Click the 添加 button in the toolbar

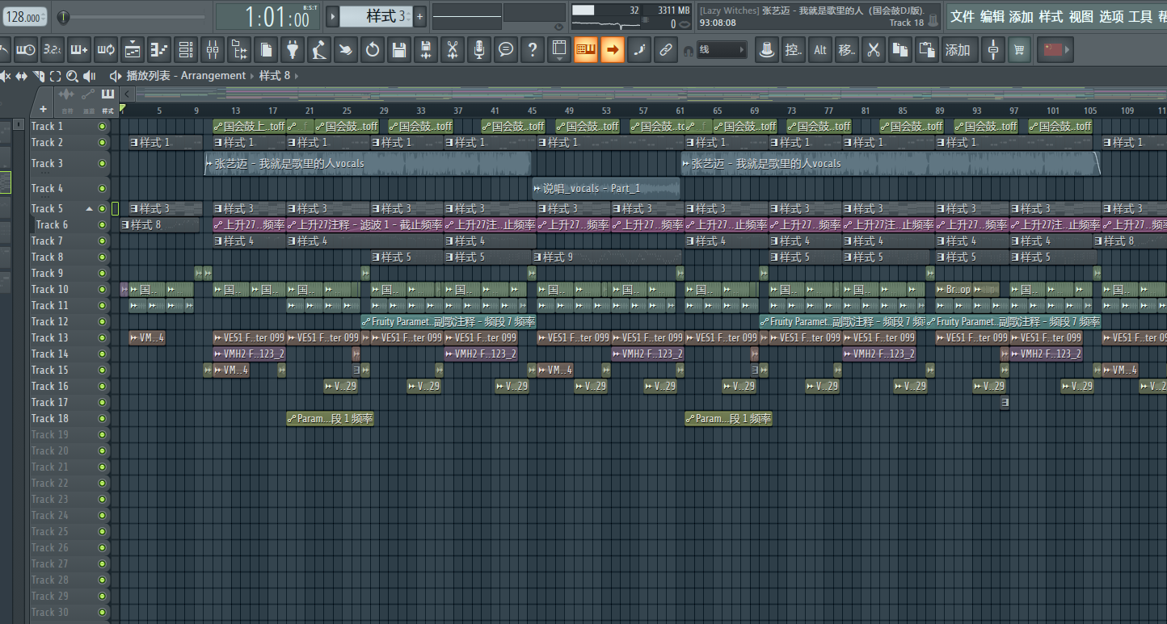click(x=958, y=50)
